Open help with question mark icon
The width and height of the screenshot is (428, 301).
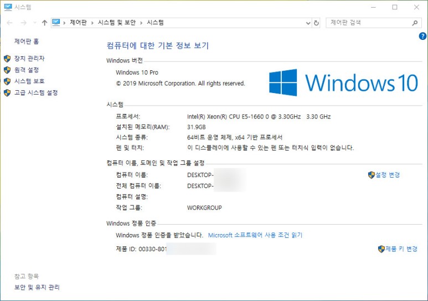click(x=422, y=36)
